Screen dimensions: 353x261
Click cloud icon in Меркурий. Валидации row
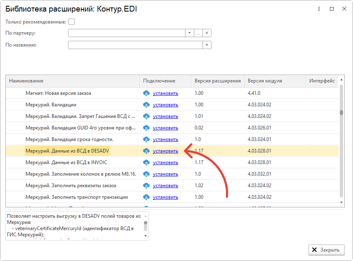coord(146,105)
